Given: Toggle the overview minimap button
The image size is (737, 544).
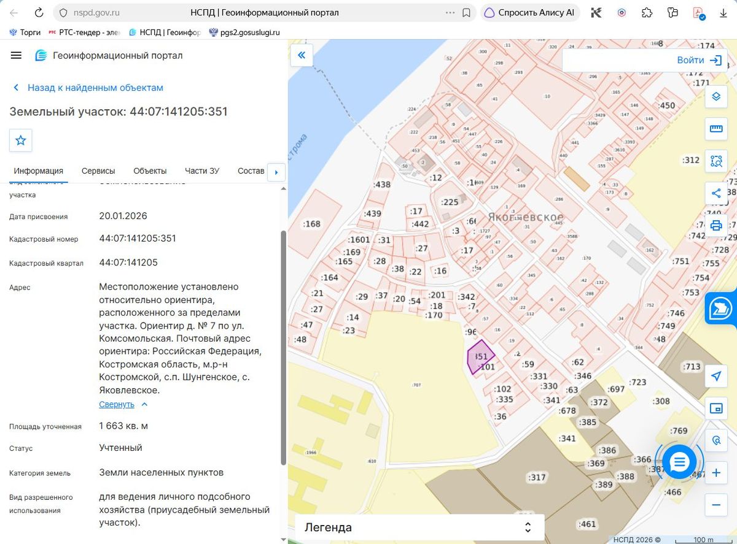Looking at the screenshot, I should coord(716,408).
